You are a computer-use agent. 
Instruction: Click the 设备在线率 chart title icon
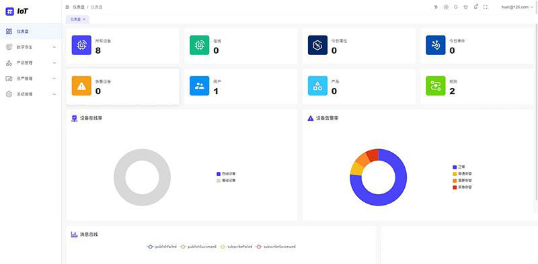pyautogui.click(x=74, y=118)
